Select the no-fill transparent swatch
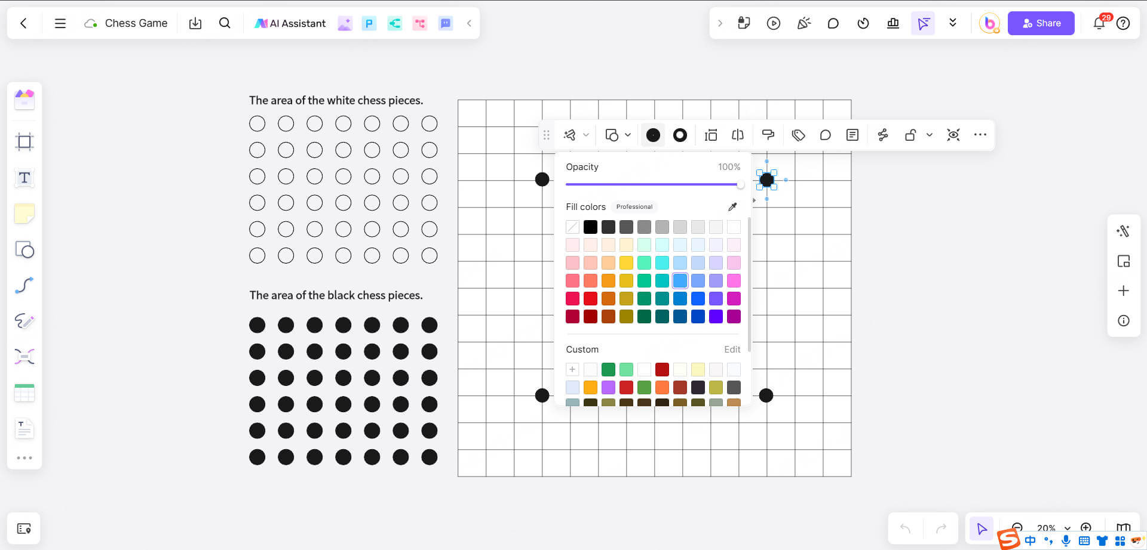This screenshot has height=550, width=1147. point(572,227)
